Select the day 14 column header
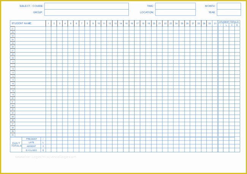The image size is (247, 174). click(x=121, y=23)
